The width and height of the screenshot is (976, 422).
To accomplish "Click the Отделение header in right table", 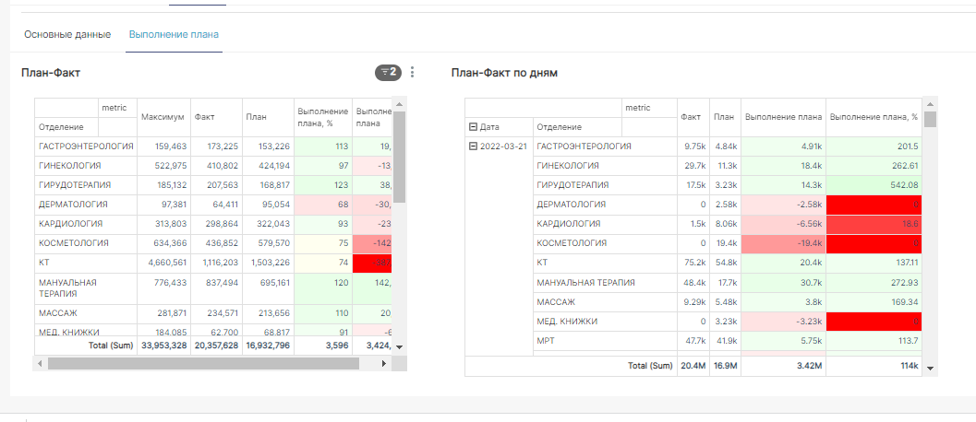I will 560,127.
